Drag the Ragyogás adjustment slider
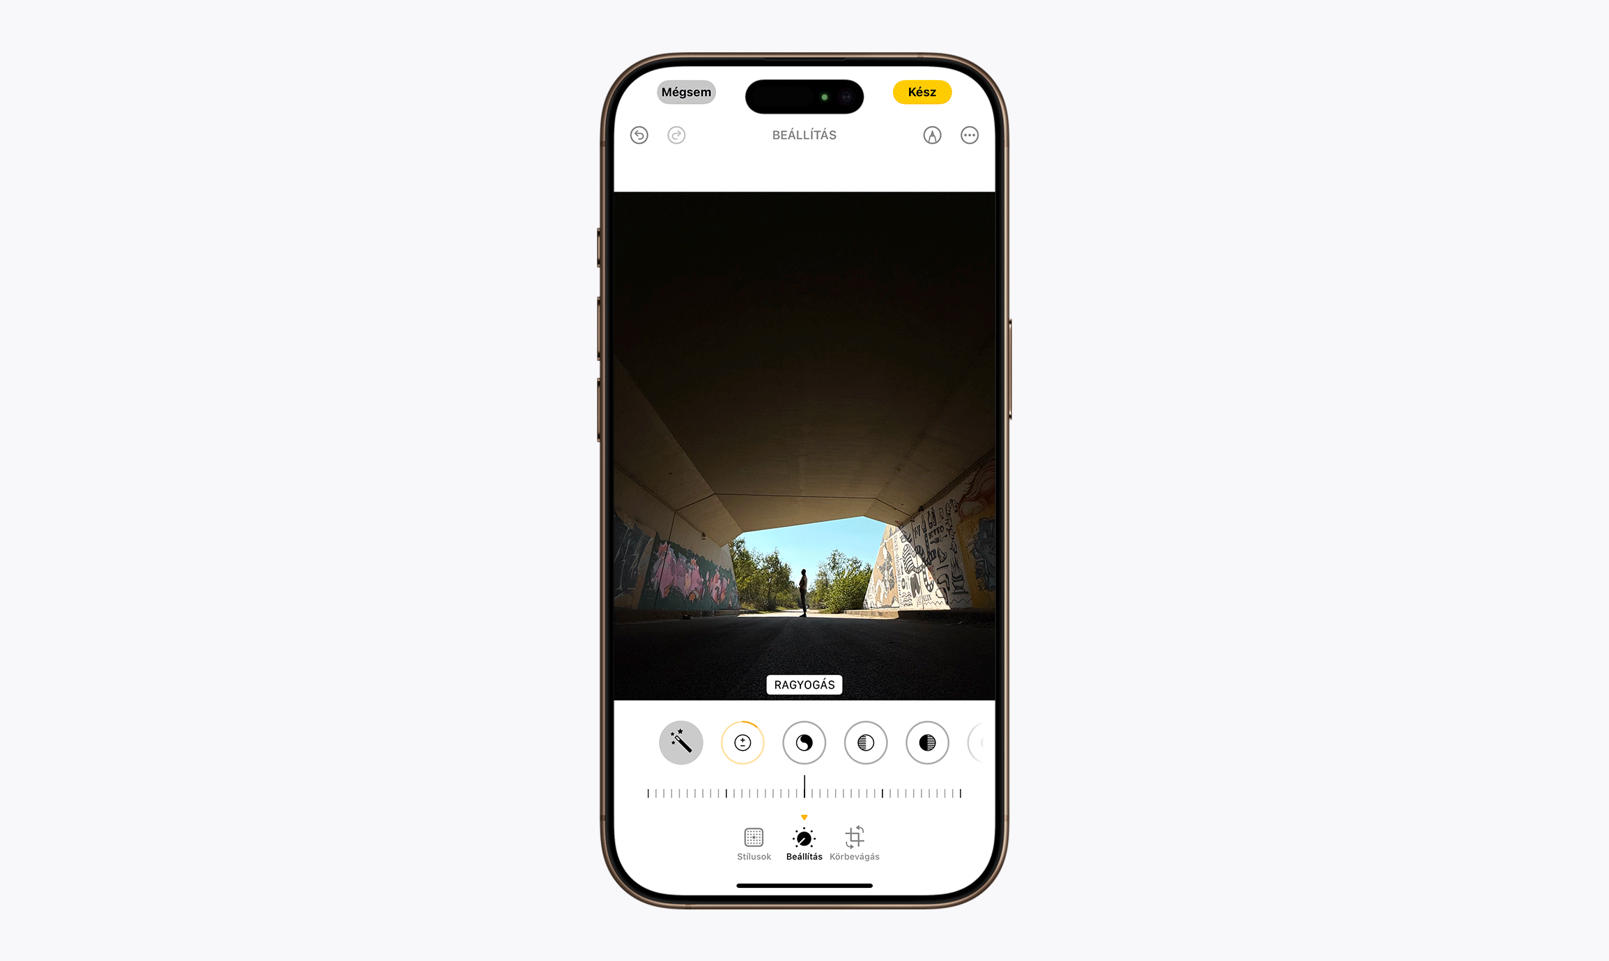The image size is (1609, 961). [x=803, y=792]
